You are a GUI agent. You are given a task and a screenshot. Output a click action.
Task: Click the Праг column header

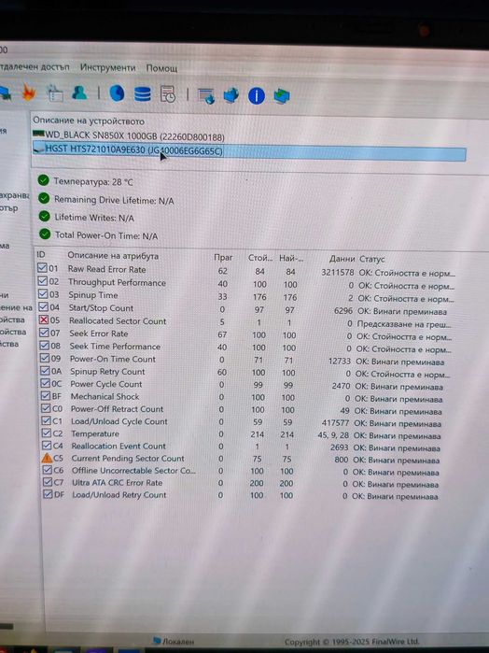coord(223,257)
